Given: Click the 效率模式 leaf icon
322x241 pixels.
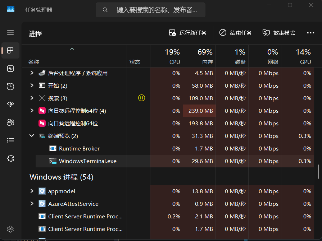Looking at the screenshot, I should [266, 33].
